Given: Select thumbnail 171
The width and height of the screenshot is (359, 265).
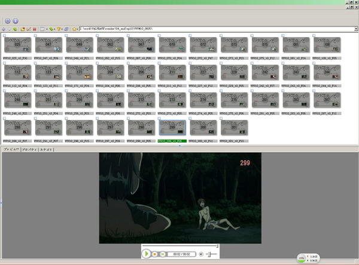Looking at the screenshot, I should tap(80, 73).
